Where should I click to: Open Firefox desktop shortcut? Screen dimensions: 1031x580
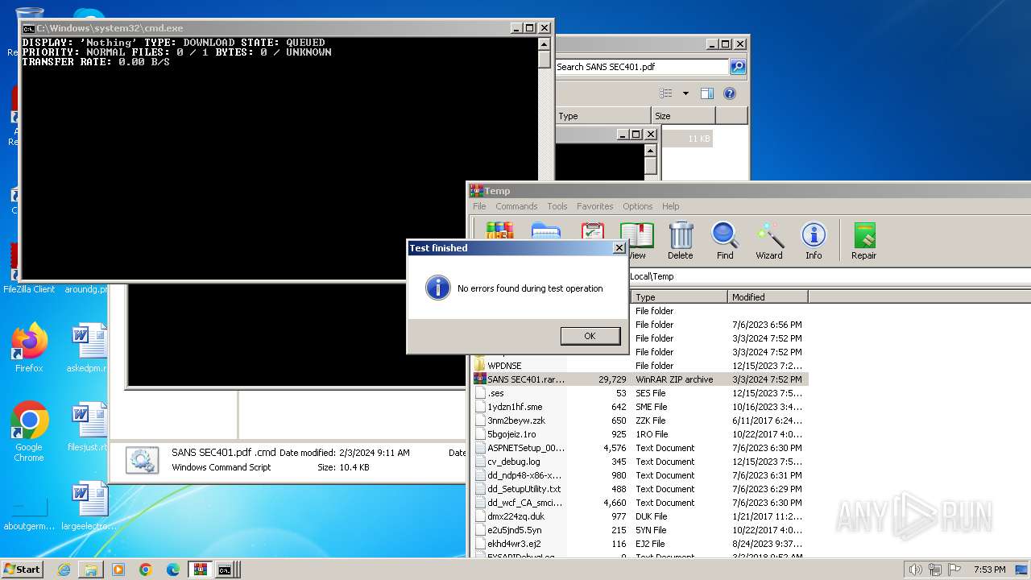pyautogui.click(x=29, y=348)
